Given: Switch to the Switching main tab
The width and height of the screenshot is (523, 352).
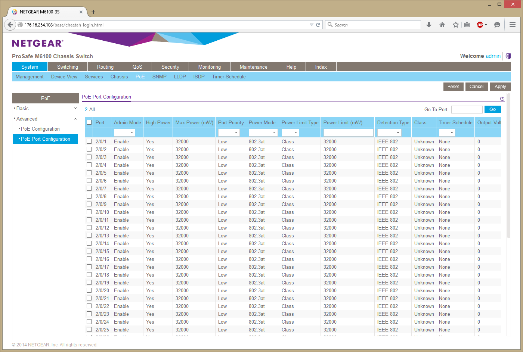Looking at the screenshot, I should (68, 67).
